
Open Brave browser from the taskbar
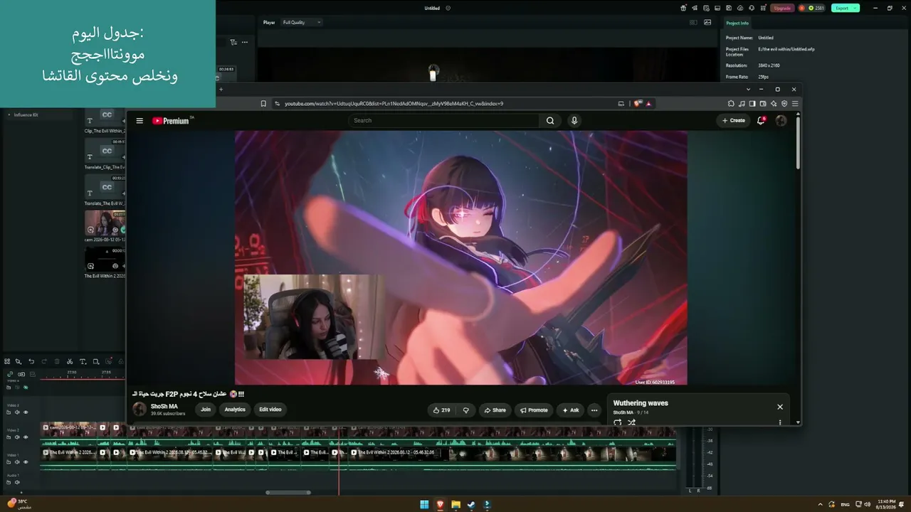tap(440, 505)
